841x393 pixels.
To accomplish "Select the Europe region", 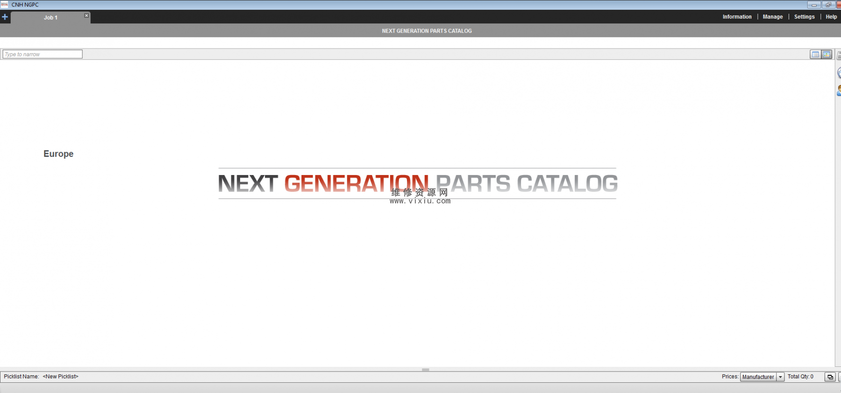I will pyautogui.click(x=58, y=154).
